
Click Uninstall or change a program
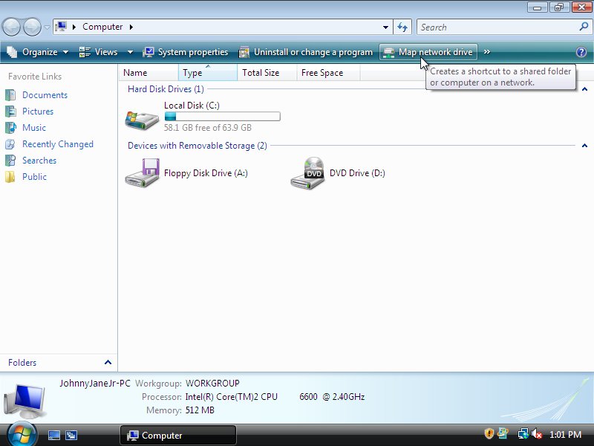305,52
